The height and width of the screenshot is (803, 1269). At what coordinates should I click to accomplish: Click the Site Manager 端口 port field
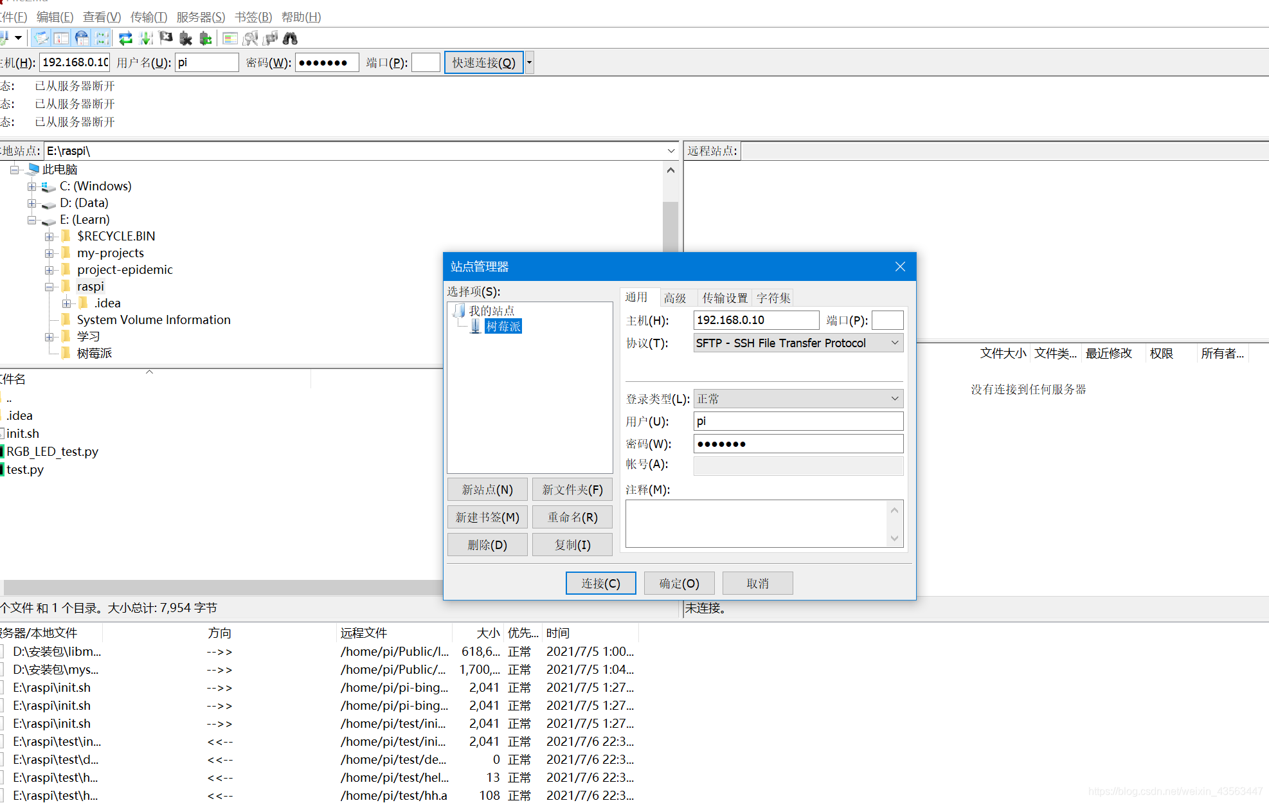click(x=887, y=320)
